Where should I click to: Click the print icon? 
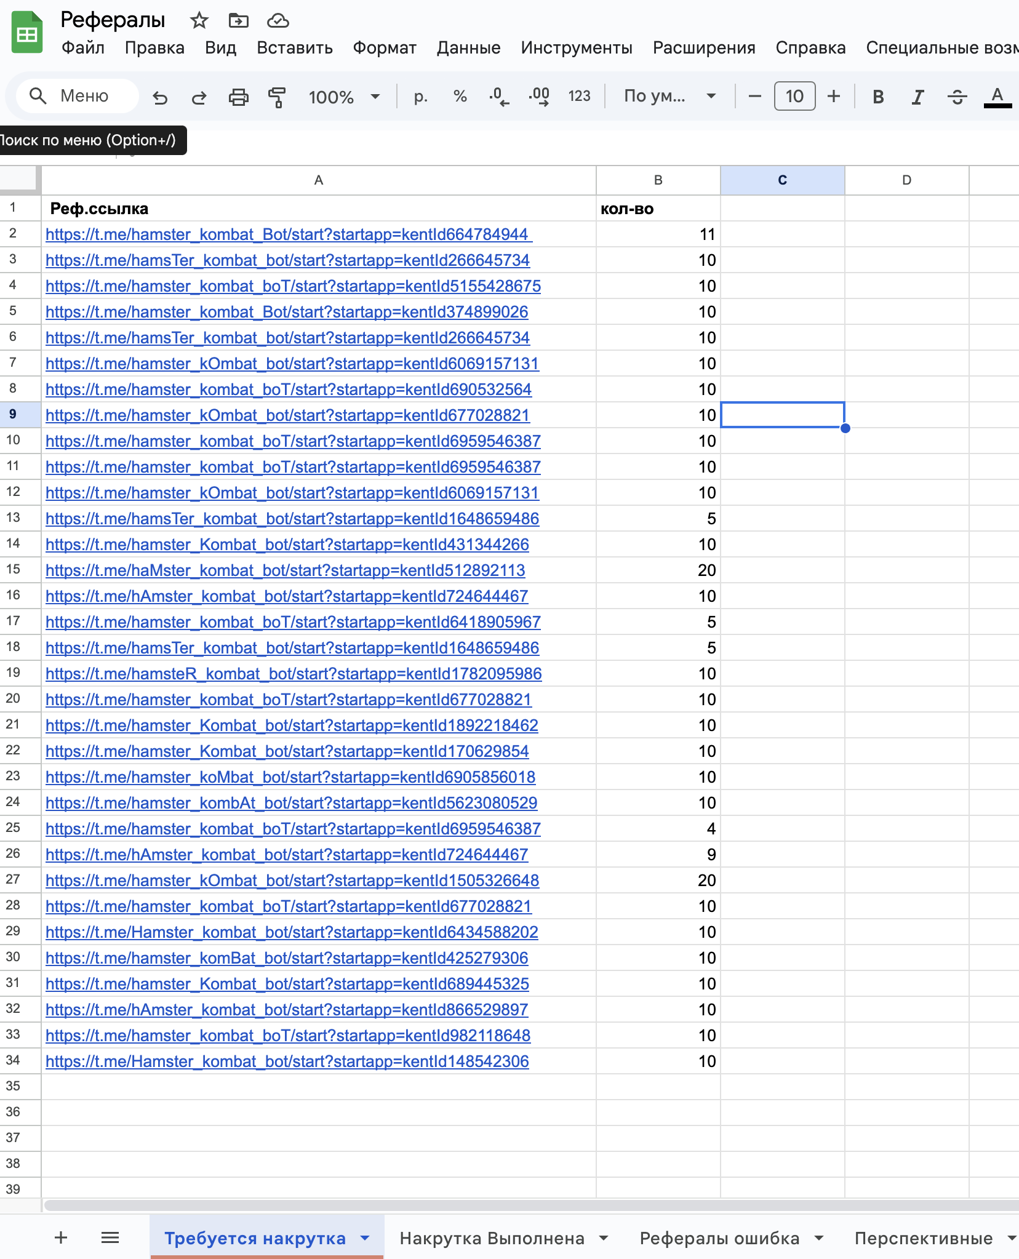(x=238, y=97)
